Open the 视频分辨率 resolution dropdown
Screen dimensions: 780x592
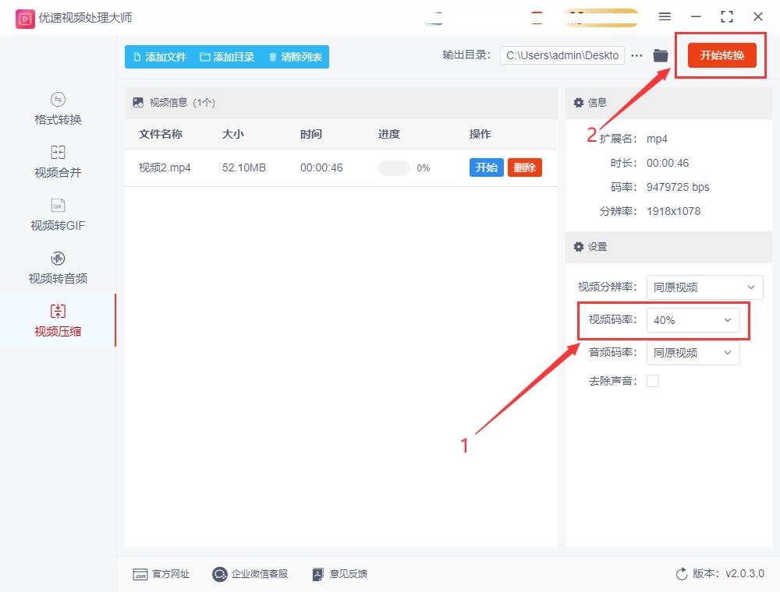pos(704,287)
